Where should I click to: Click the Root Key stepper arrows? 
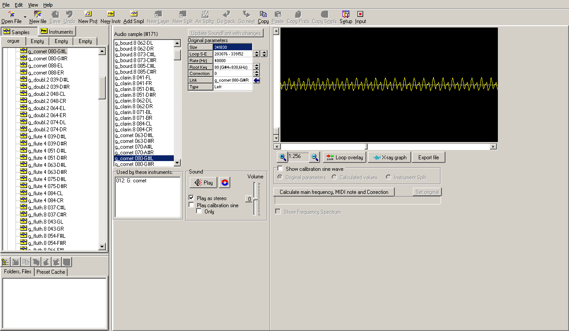(x=256, y=67)
